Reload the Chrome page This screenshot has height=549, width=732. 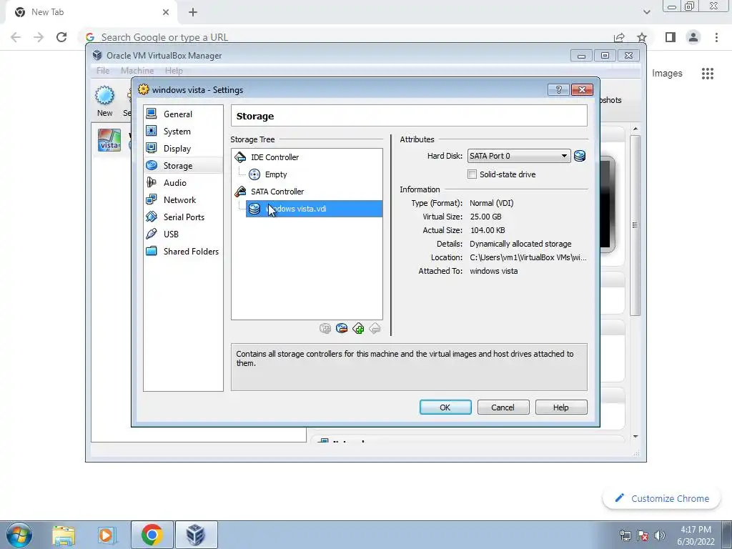click(61, 37)
